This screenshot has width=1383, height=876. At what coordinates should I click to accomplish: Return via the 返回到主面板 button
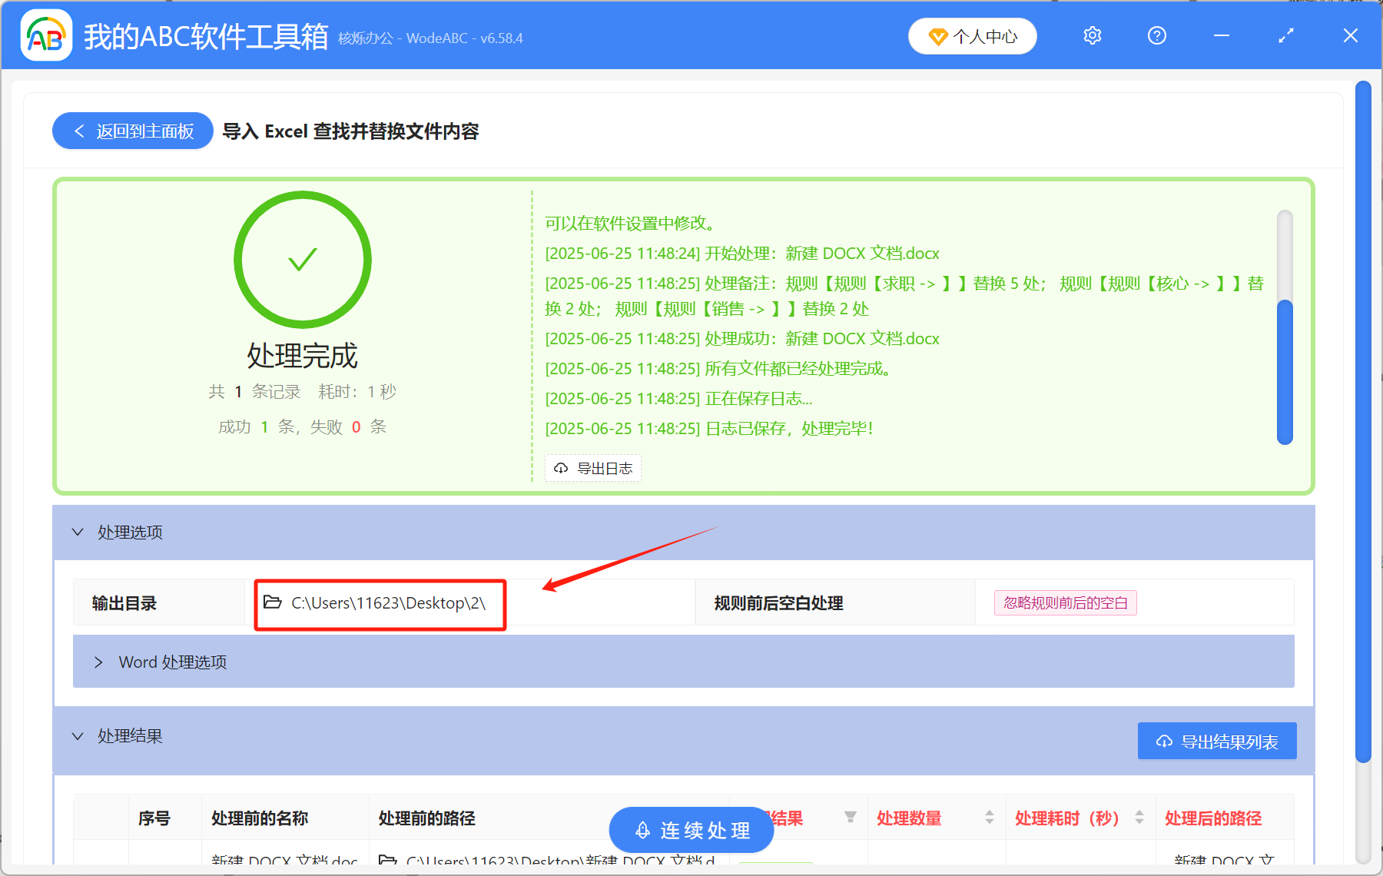click(131, 131)
